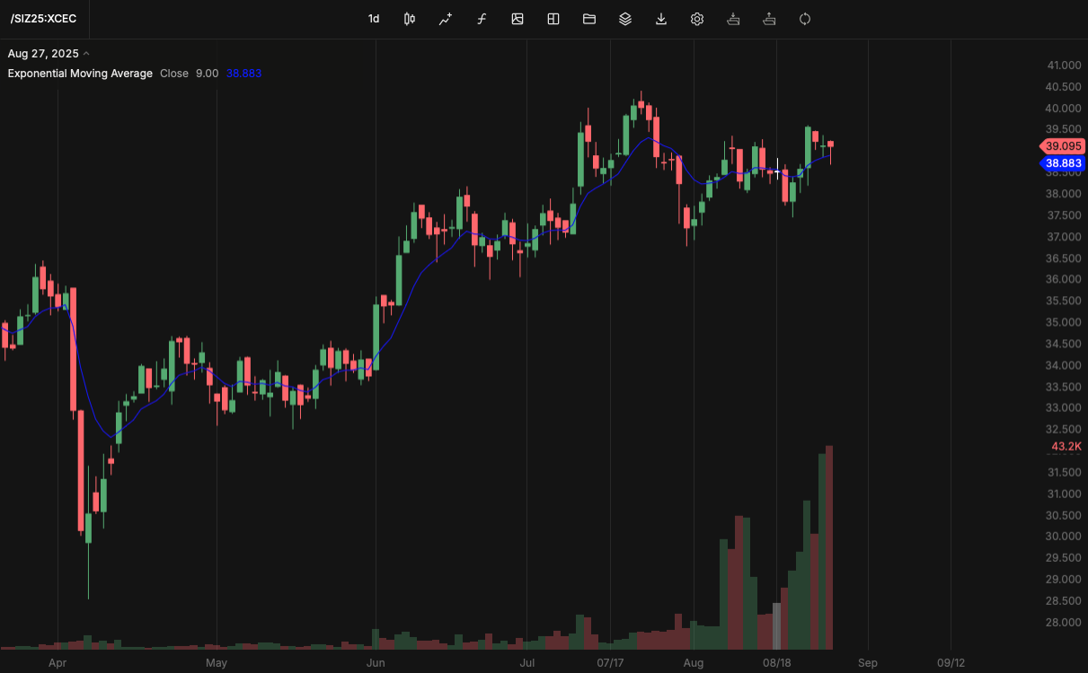Click the refresh chart icon
The height and width of the screenshot is (673, 1088).
pyautogui.click(x=804, y=19)
